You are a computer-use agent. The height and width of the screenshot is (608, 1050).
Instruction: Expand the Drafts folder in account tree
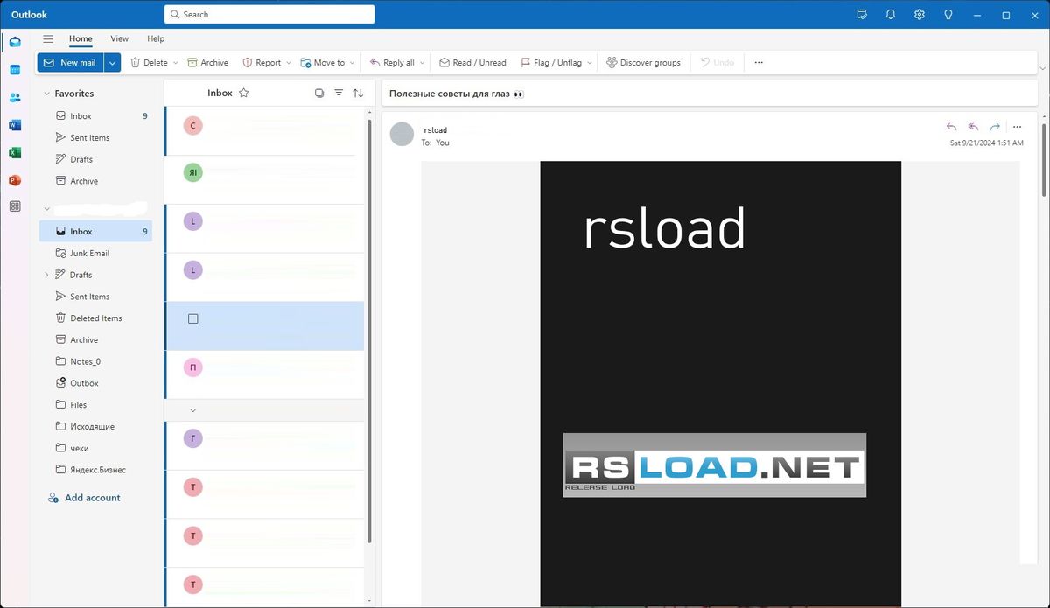click(x=47, y=275)
